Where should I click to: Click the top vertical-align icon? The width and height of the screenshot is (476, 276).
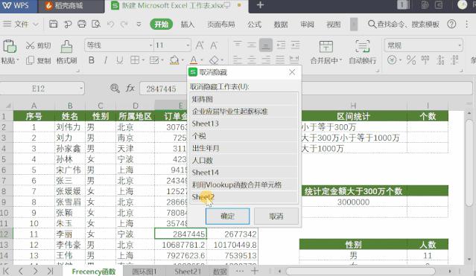click(238, 45)
